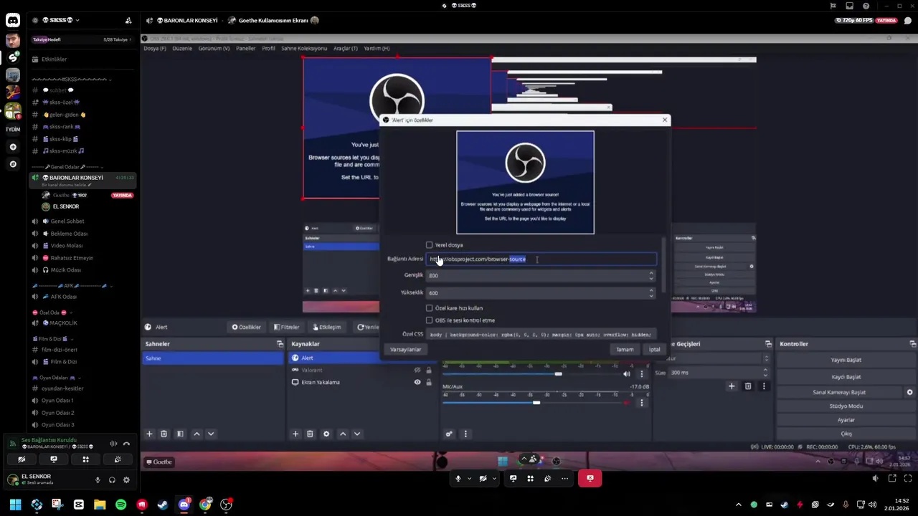This screenshot has height=516, width=918.
Task: Mute desktop audio speaker in mixer
Action: click(627, 373)
